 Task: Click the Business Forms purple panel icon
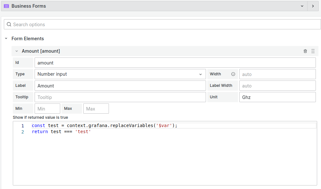(x=6, y=6)
